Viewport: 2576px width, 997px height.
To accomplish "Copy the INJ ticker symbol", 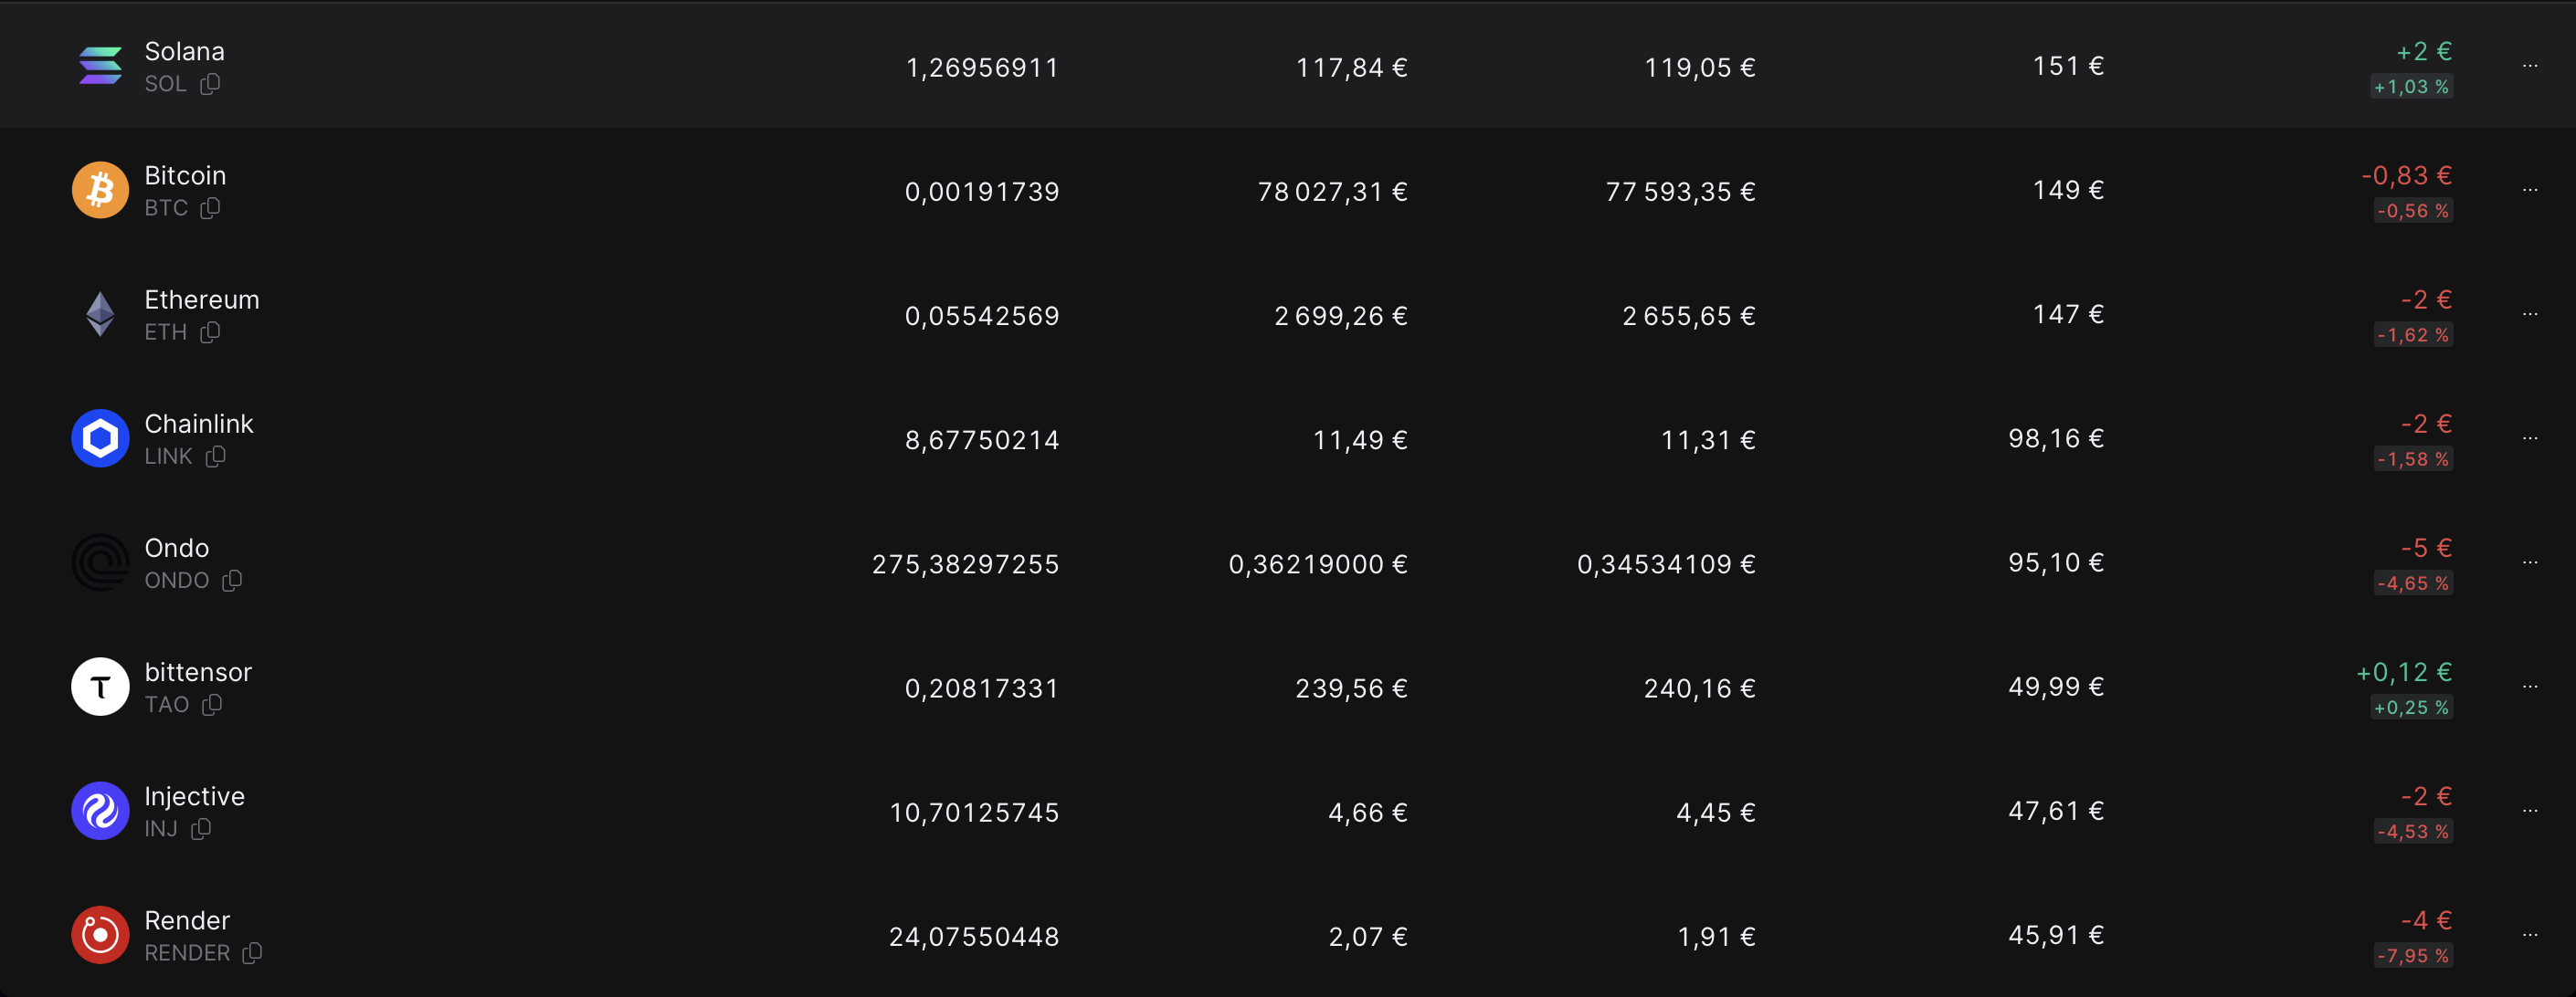I will [201, 829].
